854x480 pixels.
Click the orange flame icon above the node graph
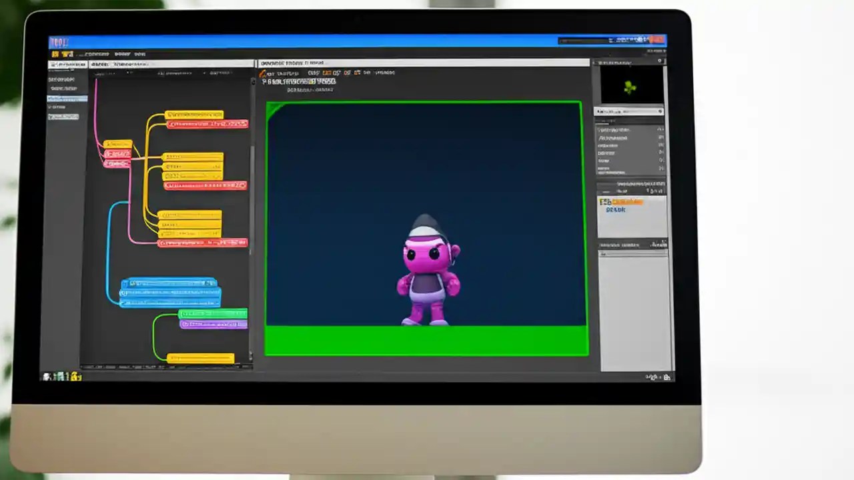click(x=263, y=74)
